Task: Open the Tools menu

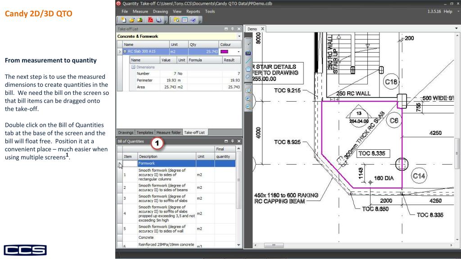Action: pos(210,11)
